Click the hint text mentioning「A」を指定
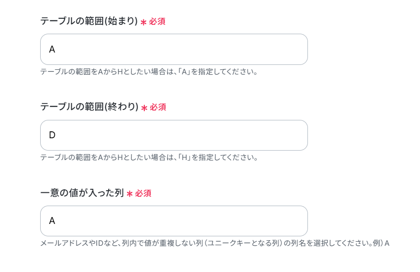The width and height of the screenshot is (420, 272). 149,72
